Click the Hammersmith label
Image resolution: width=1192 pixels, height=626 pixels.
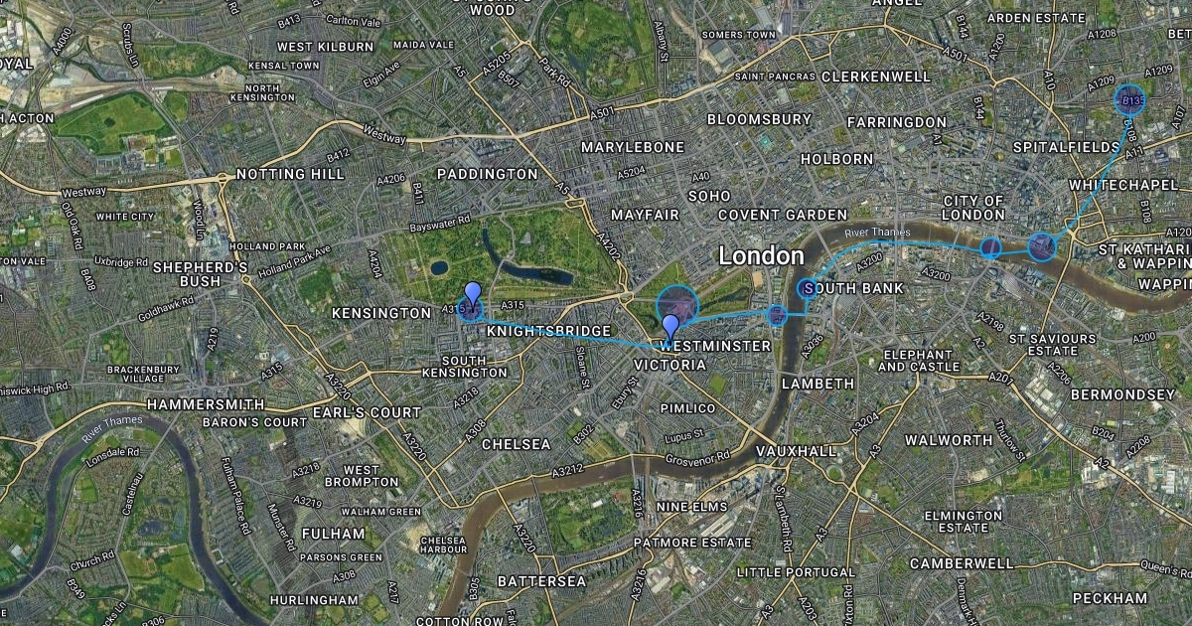[206, 404]
